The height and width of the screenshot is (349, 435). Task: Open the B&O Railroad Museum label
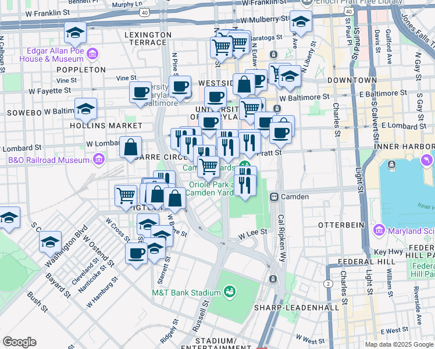[49, 160]
